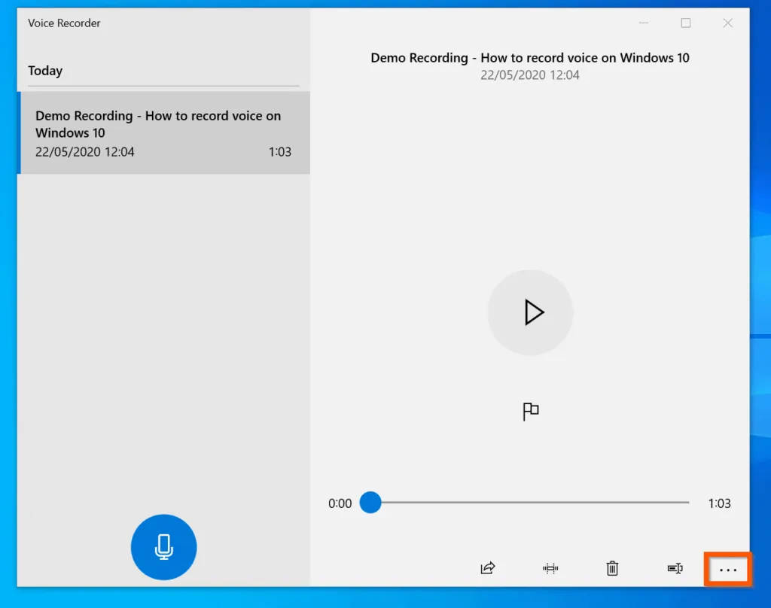771x608 pixels.
Task: Click the recording title above the player
Action: pos(529,57)
